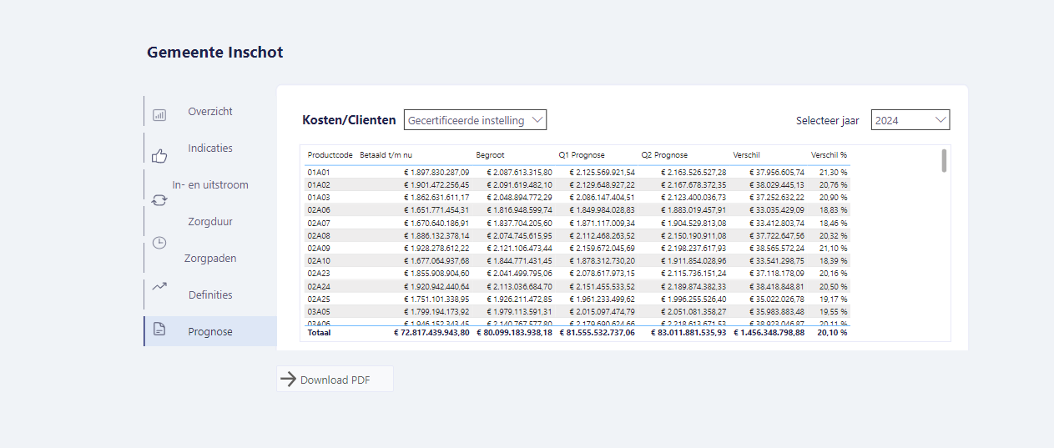Screen dimensions: 1054x448
Task: Click the Totaal row label
Action: (319, 332)
